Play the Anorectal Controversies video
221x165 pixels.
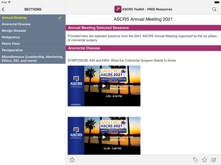[104, 137]
